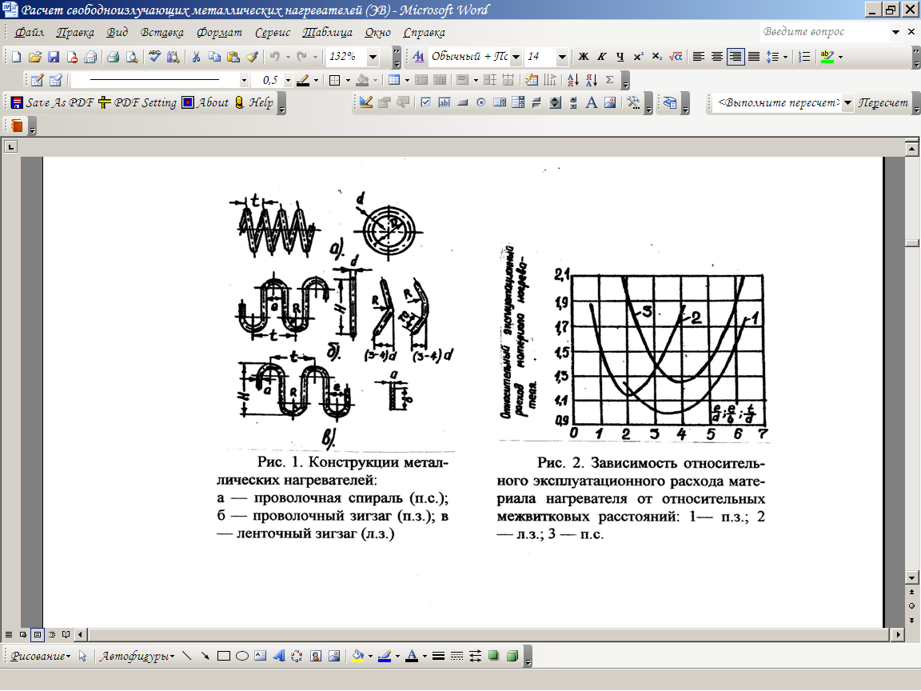Viewport: 921px width, 691px height.
Task: Toggle Bold formatting Ж
Action: point(584,57)
